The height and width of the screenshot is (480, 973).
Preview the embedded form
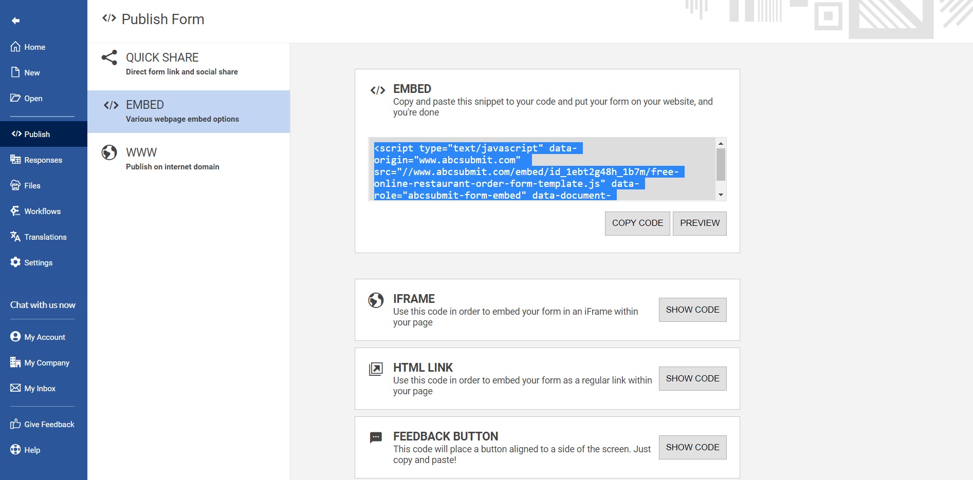(x=700, y=223)
